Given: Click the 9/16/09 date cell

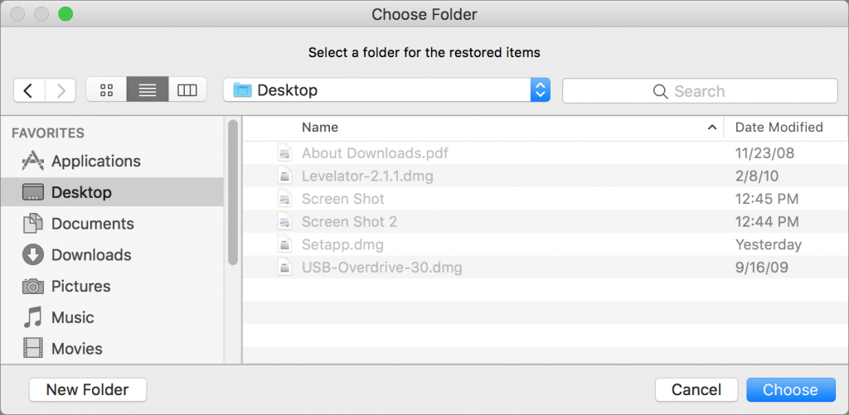Looking at the screenshot, I should [x=761, y=268].
